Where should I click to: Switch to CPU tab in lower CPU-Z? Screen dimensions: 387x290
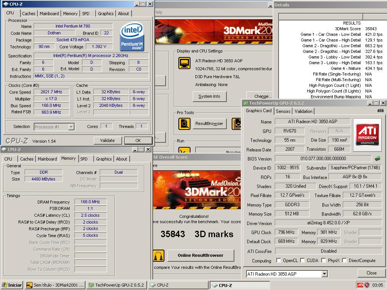click(x=8, y=159)
